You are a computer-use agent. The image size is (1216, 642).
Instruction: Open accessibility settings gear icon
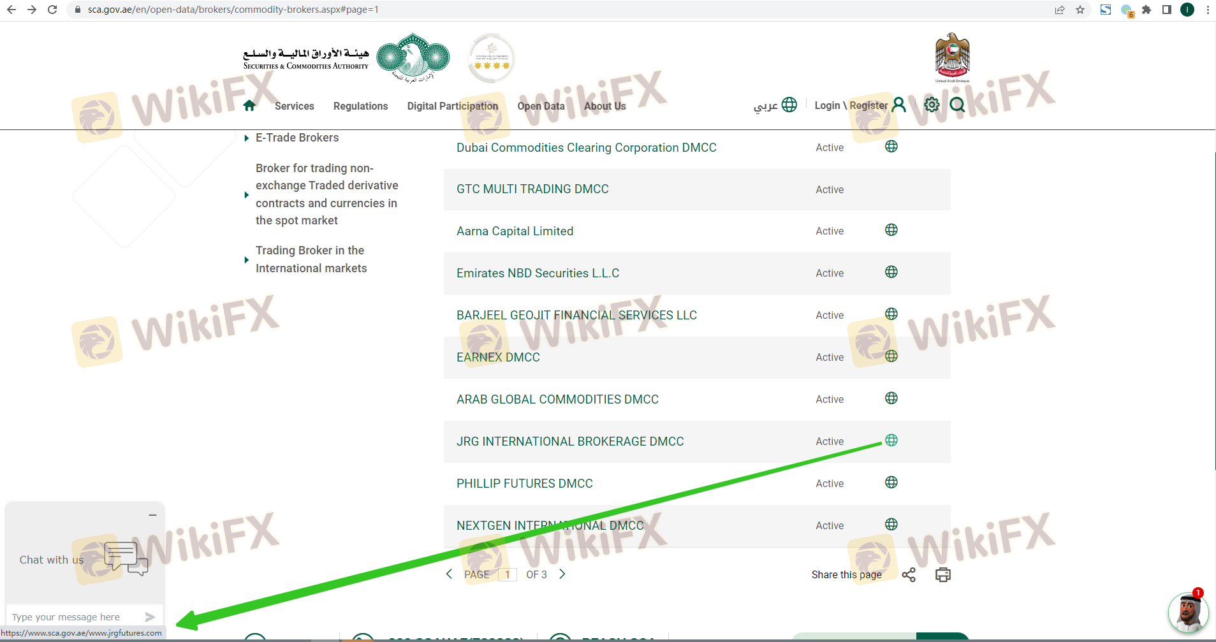tap(932, 105)
